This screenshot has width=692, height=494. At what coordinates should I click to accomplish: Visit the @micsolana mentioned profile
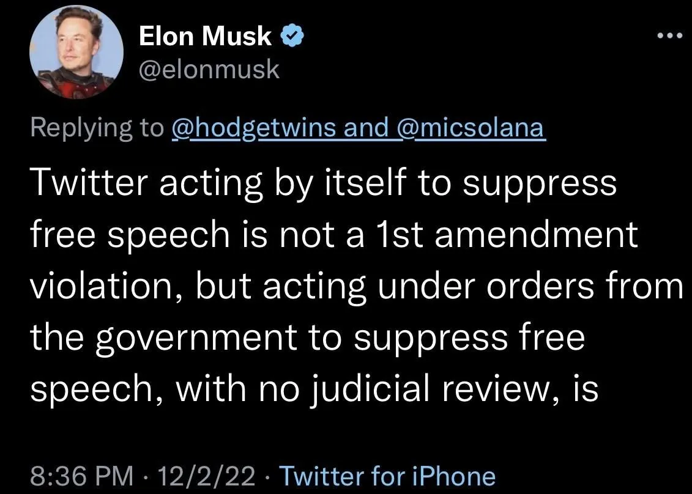[x=472, y=128]
